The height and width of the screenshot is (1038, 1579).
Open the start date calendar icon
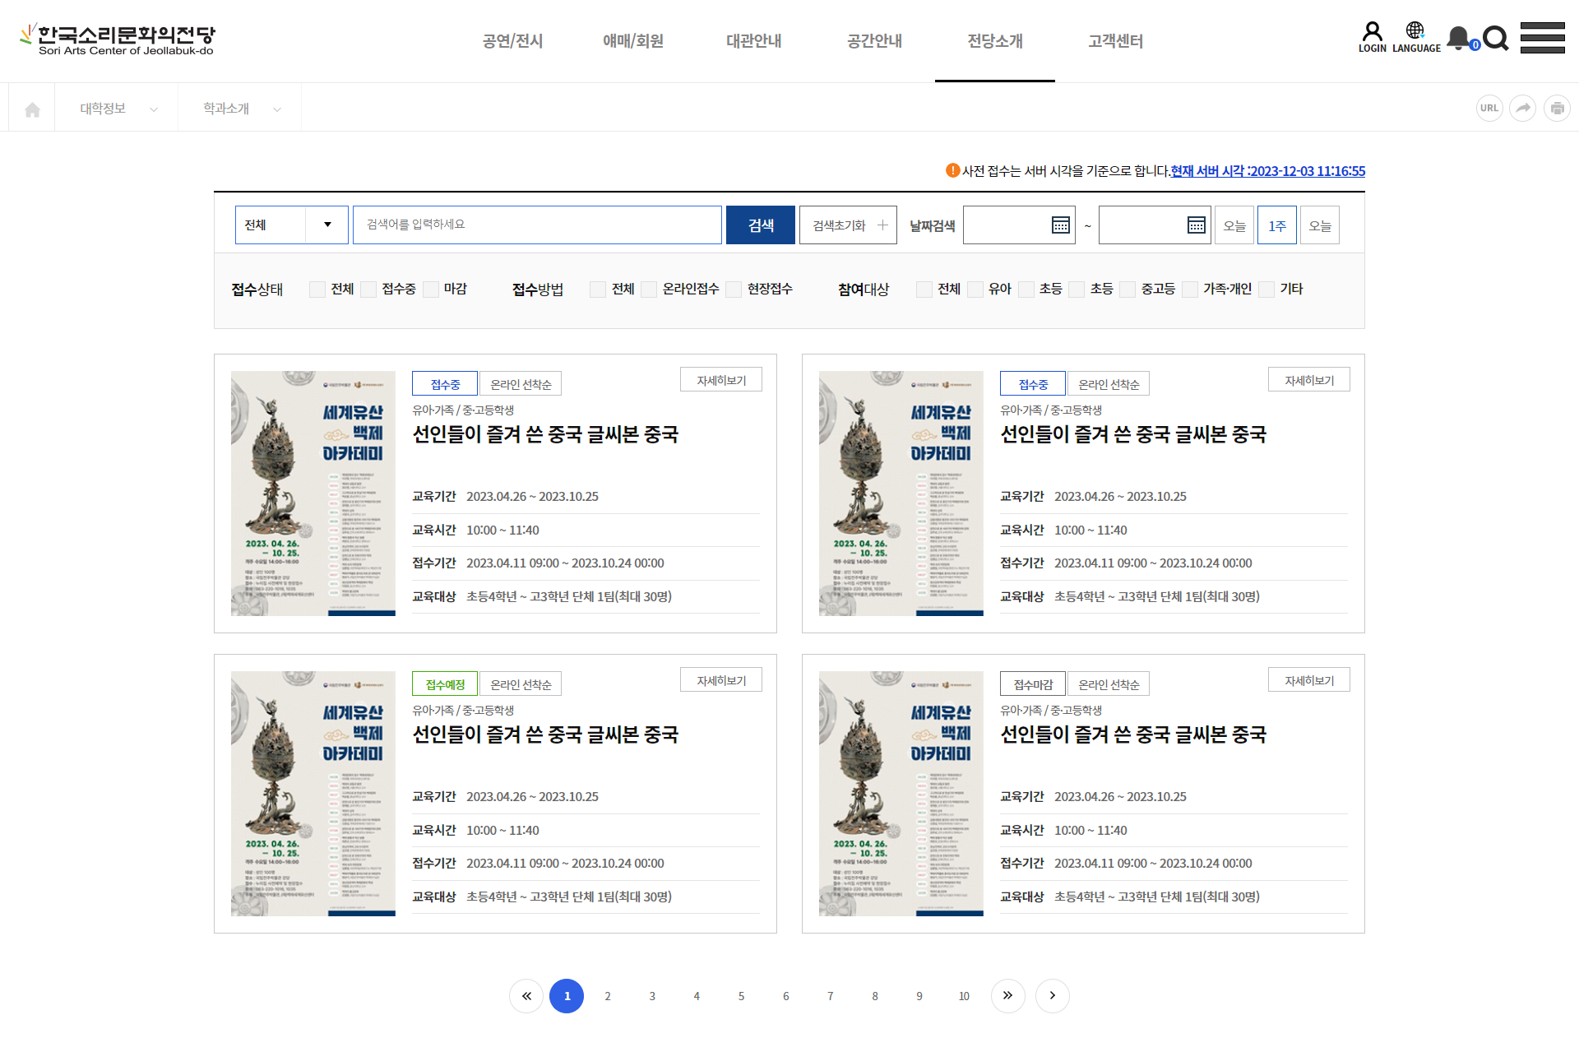point(1061,225)
